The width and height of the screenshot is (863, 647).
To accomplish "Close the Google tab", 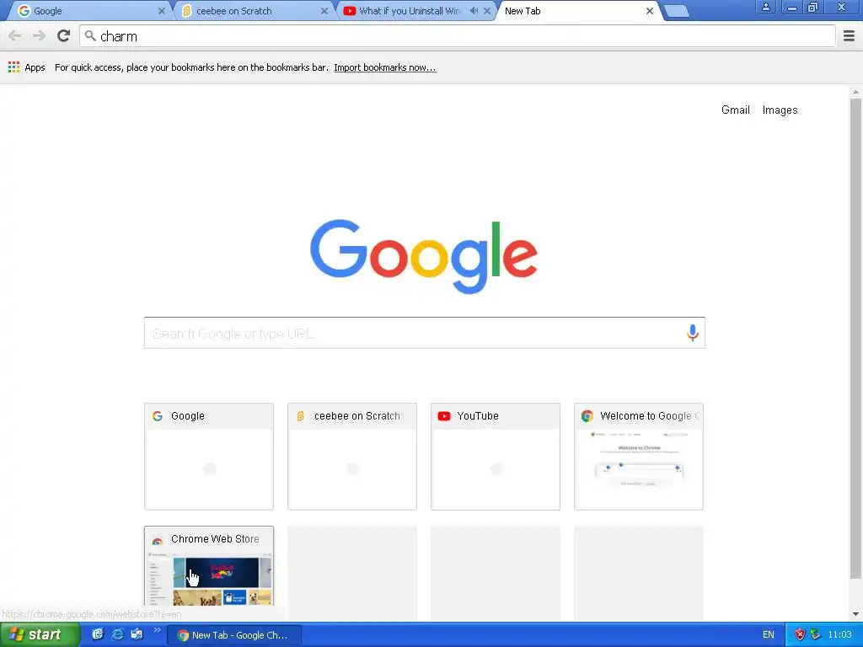I will click(161, 11).
